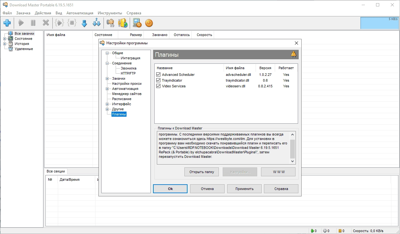
Task: Open the Действия menu
Action: 43,13
